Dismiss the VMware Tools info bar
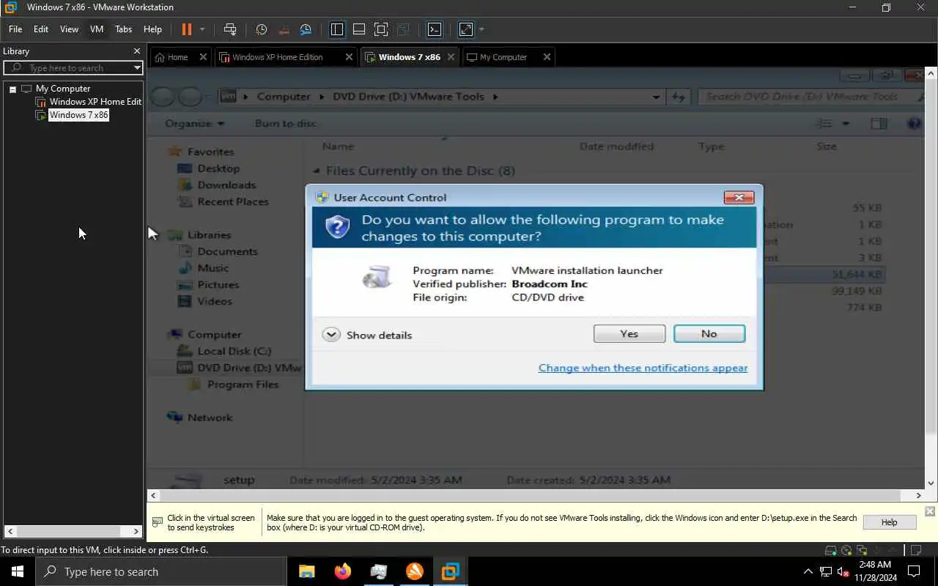This screenshot has width=938, height=586. pos(930,511)
